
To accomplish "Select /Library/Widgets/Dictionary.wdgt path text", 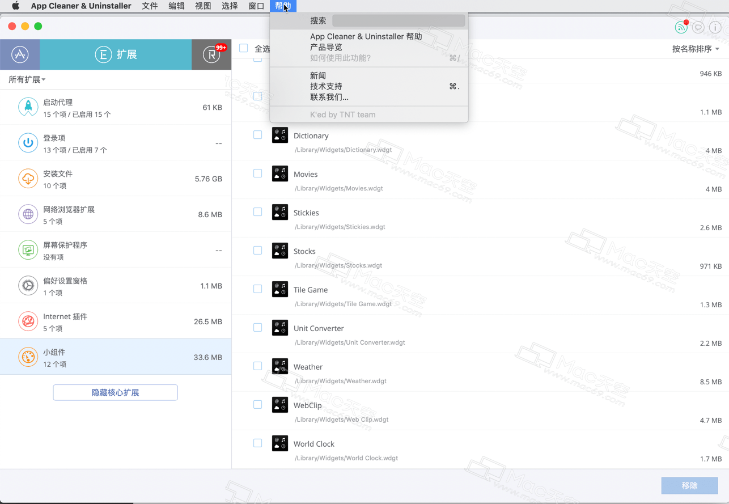I will coord(343,150).
